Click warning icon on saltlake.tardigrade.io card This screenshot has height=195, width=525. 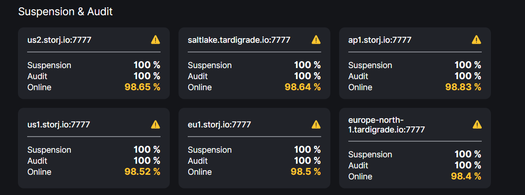(x=316, y=40)
